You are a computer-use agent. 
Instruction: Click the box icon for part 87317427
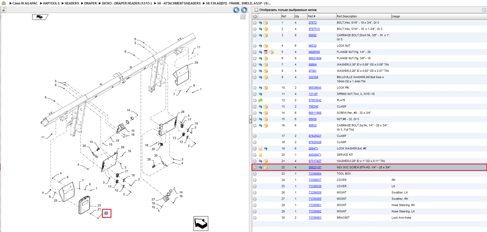pos(266,161)
